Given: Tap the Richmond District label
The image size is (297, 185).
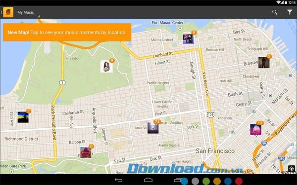Looking at the screenshot, I should coord(21,139).
